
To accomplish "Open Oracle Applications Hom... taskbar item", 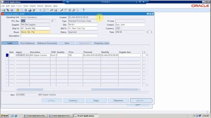I will (35, 116).
